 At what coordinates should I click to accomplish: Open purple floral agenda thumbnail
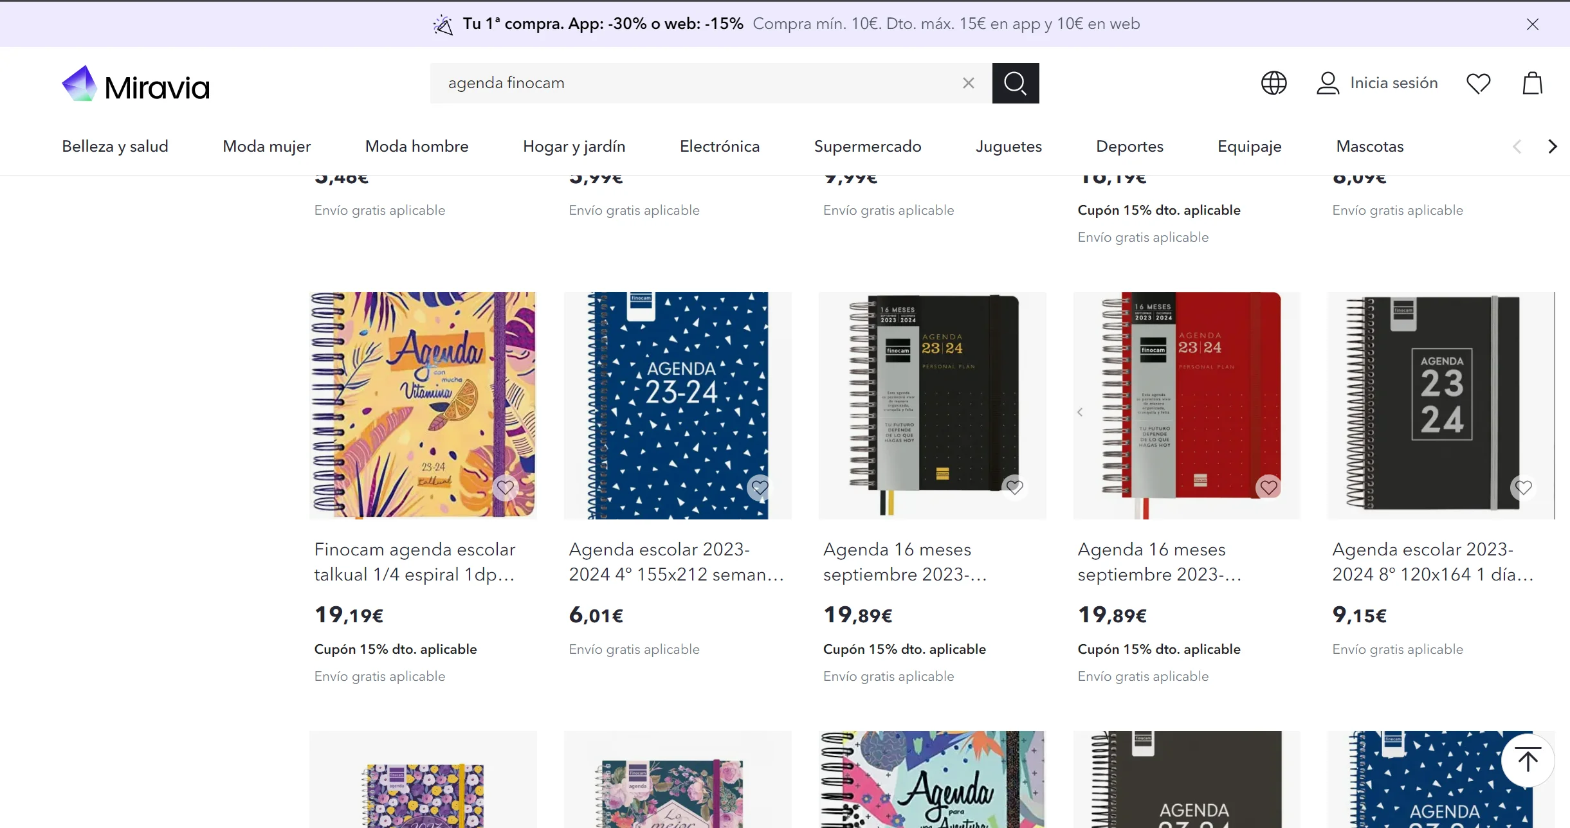[423, 779]
